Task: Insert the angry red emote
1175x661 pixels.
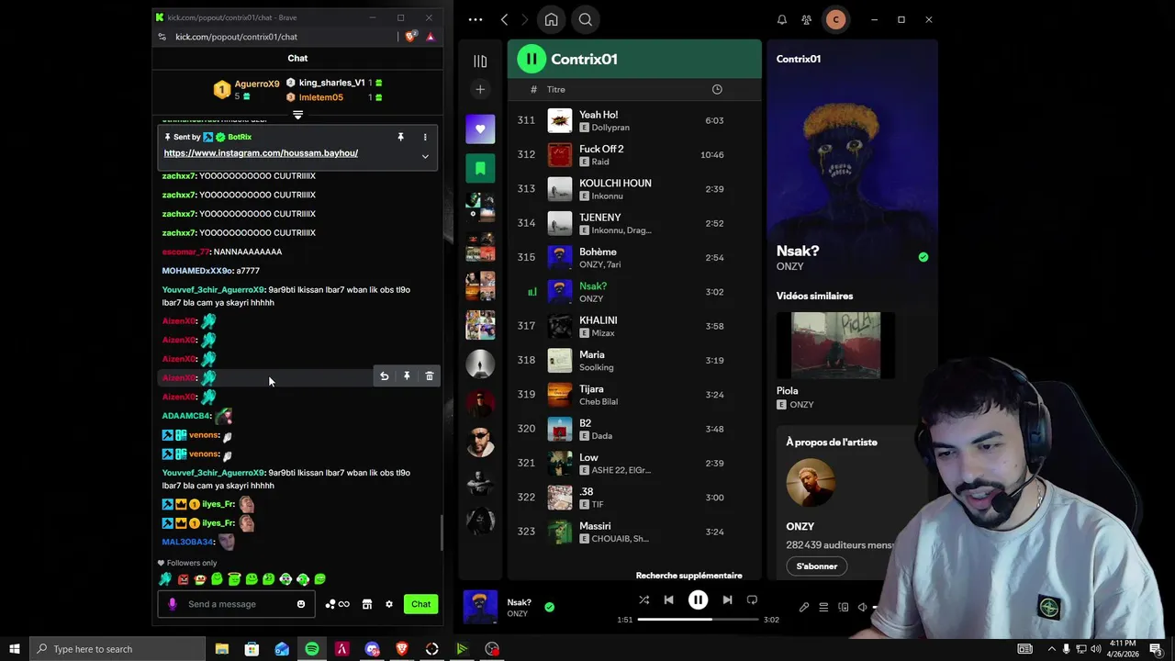Action: (183, 579)
